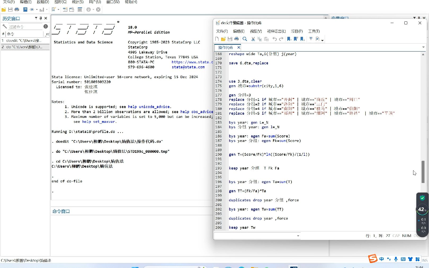Click Copy icon in do-file editor toolbar

click(260, 39)
